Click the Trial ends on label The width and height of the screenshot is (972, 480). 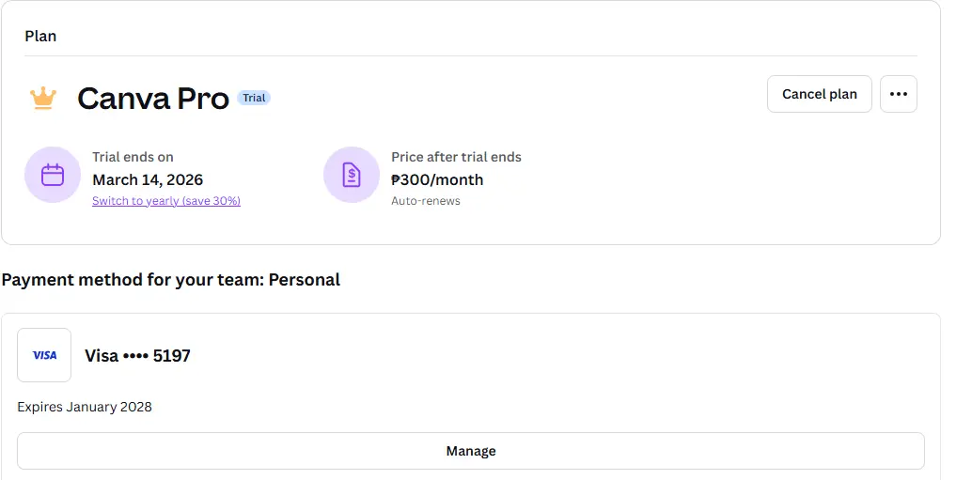[133, 157]
